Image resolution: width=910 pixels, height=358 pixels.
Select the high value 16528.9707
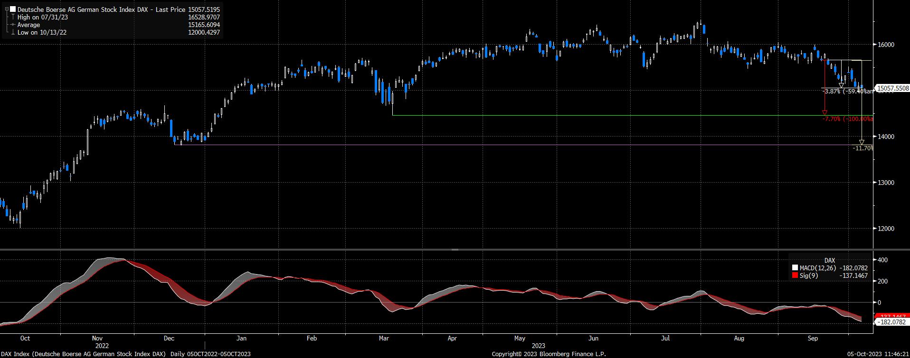tap(204, 17)
